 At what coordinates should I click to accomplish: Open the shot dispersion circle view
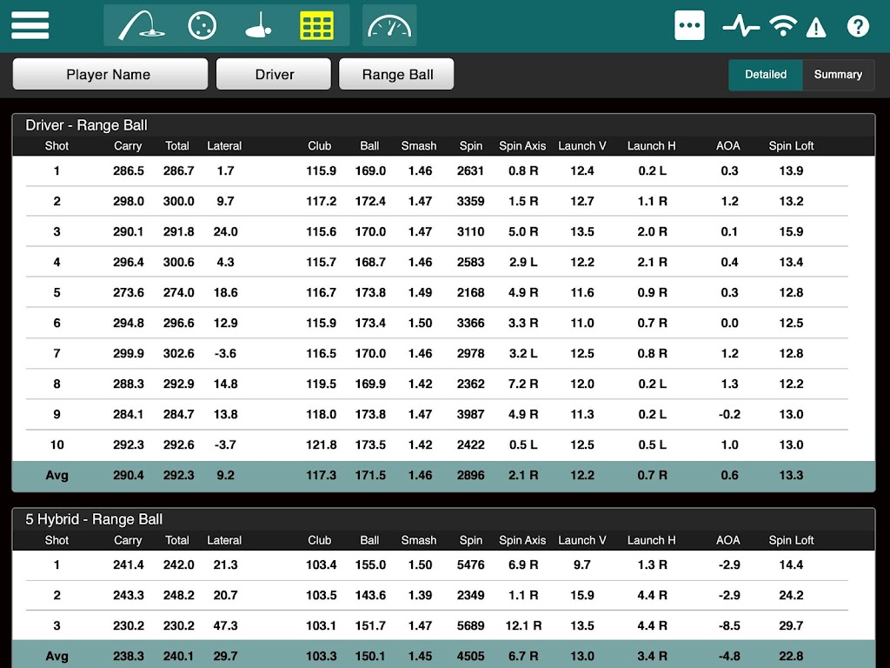coord(202,26)
